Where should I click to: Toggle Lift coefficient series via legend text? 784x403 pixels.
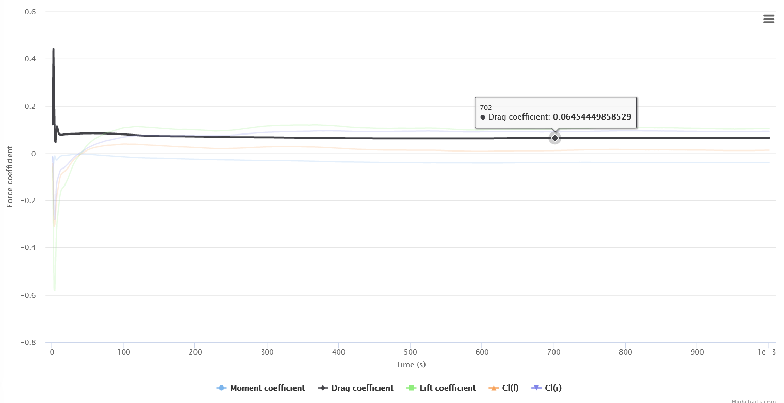pyautogui.click(x=448, y=388)
